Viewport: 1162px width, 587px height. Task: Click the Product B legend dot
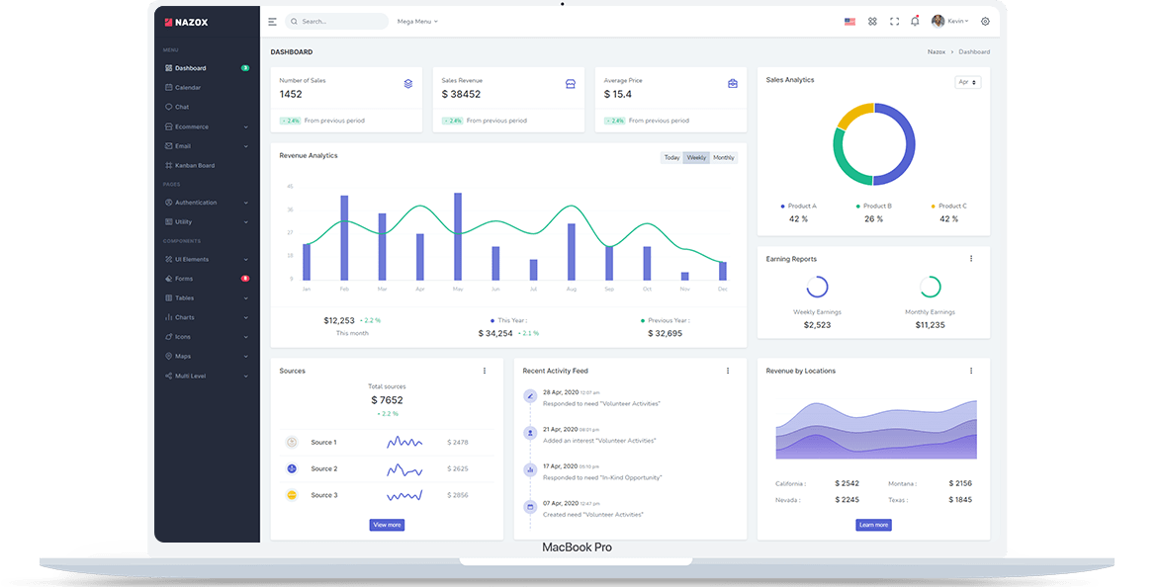[x=858, y=207]
